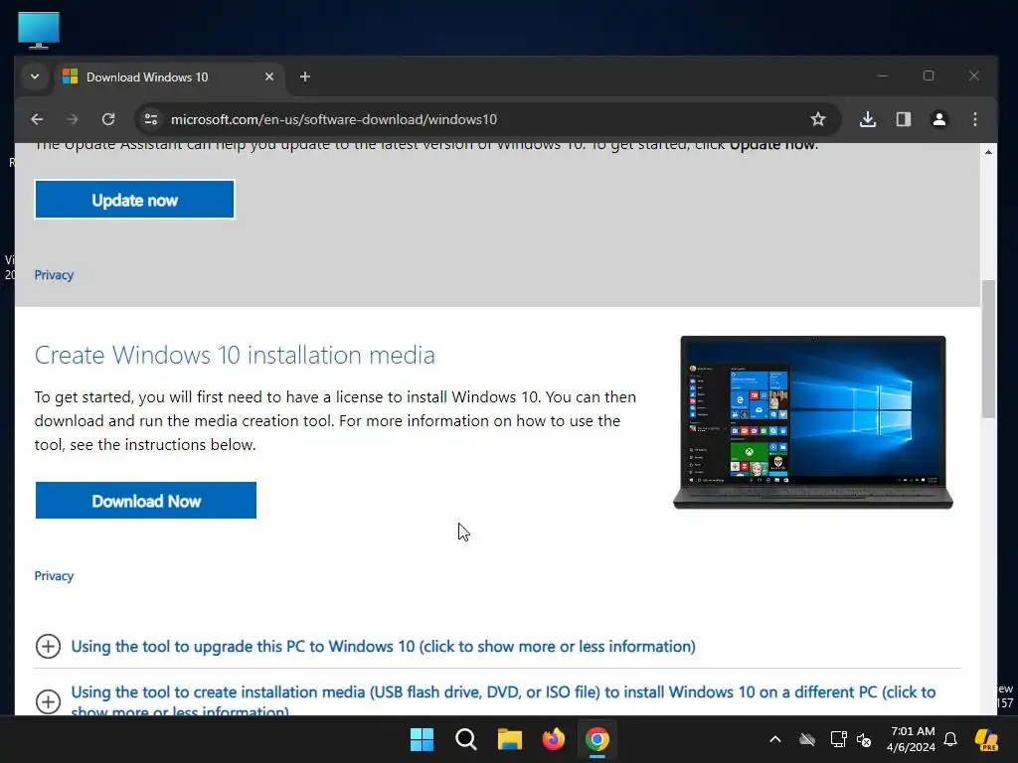View site information icon in address bar

pyautogui.click(x=151, y=119)
